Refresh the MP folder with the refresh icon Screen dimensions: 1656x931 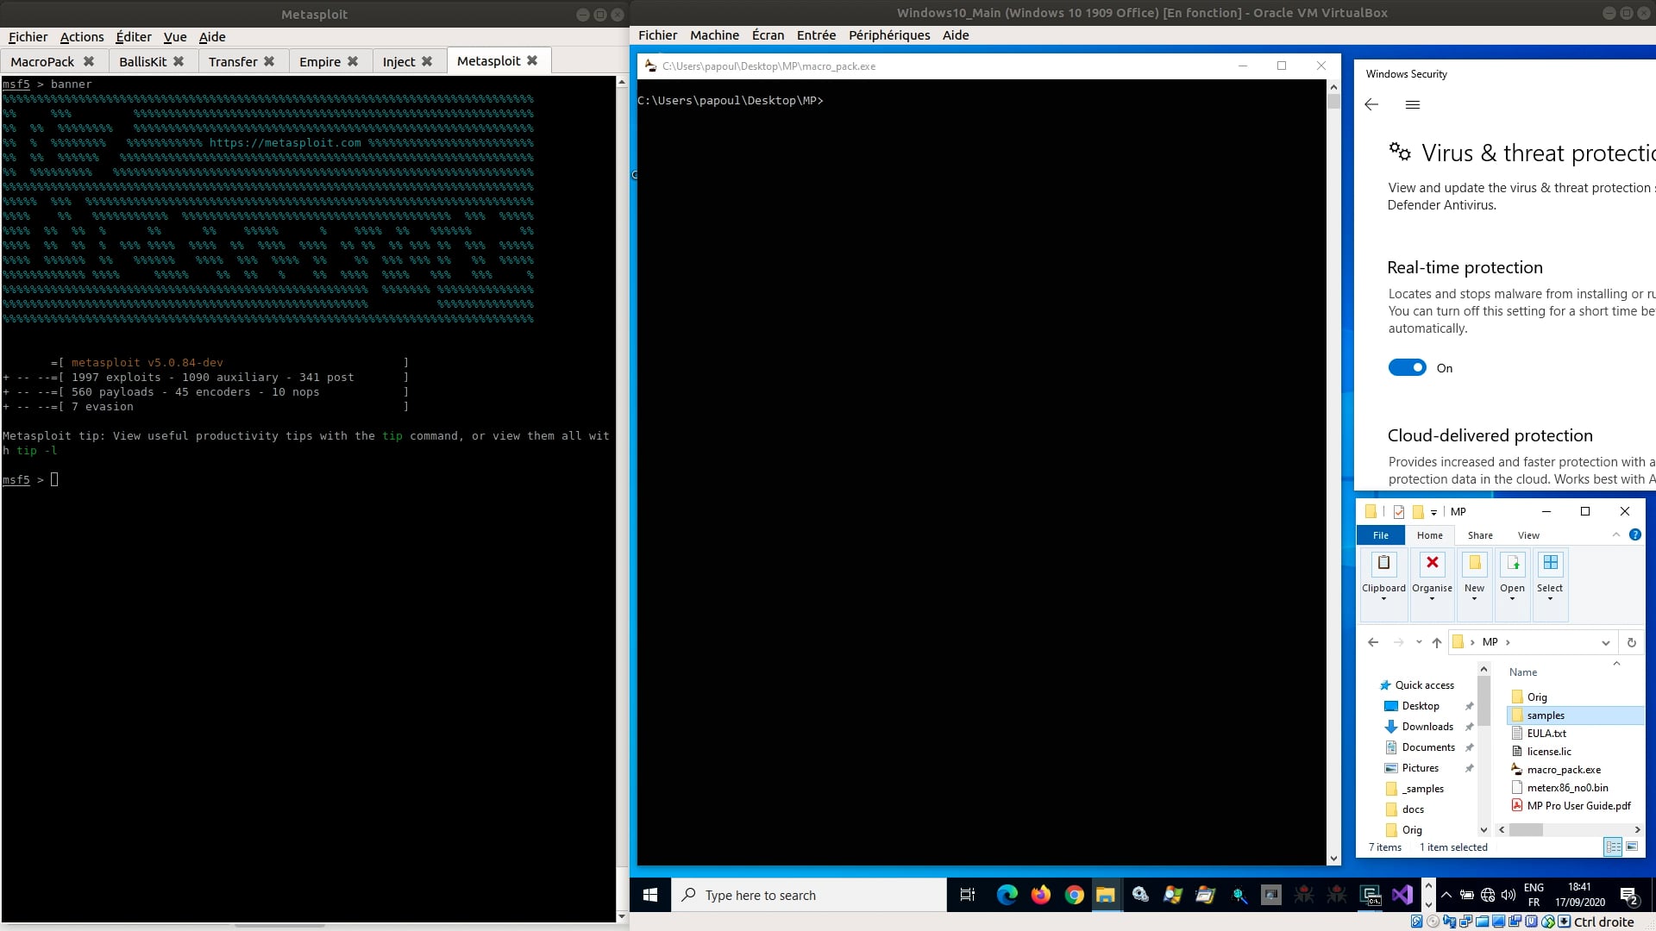[1632, 642]
